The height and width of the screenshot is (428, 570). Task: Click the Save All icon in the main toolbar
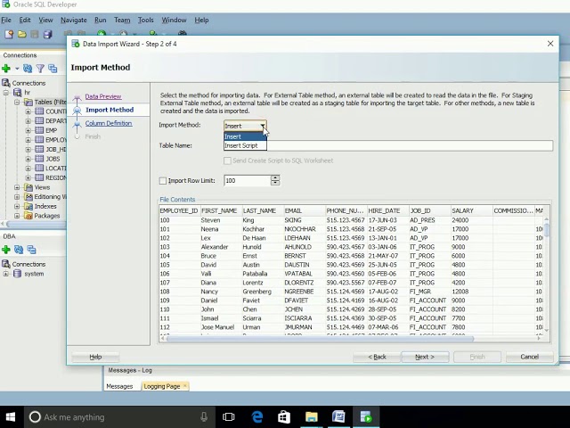(47, 34)
